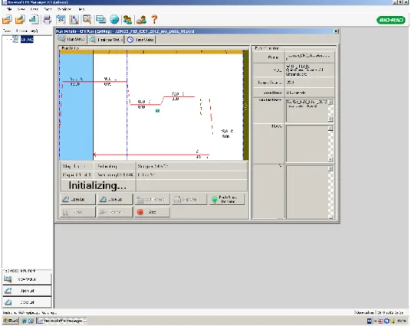Screen dimensions: 411x326
Task: Click the first open-folder toolbar icon
Action: click(x=8, y=19)
